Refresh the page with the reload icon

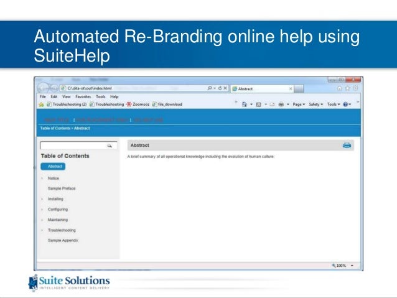pyautogui.click(x=220, y=88)
